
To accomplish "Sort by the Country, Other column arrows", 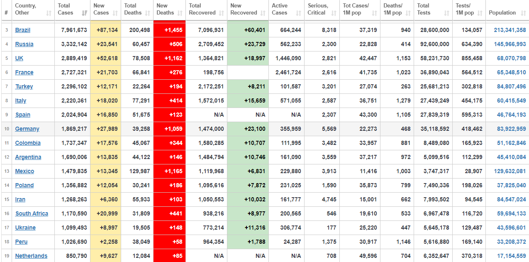I will (x=49, y=13).
